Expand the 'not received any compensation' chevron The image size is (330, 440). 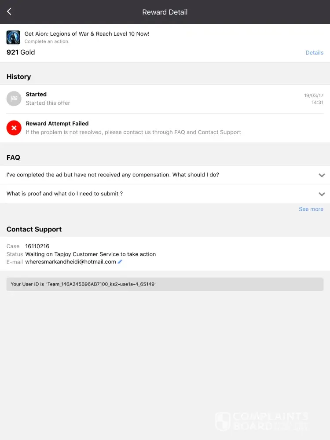[x=322, y=175]
